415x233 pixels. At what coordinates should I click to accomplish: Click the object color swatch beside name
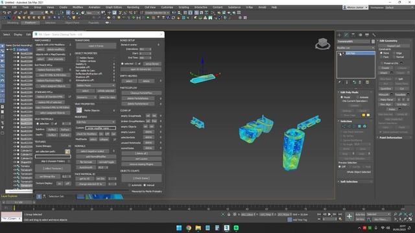point(373,41)
